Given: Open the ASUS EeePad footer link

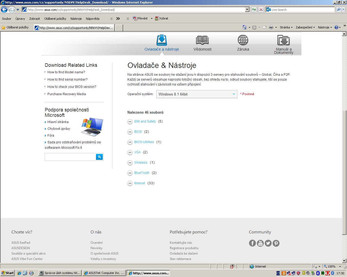Looking at the screenshot, I should pyautogui.click(x=21, y=243).
